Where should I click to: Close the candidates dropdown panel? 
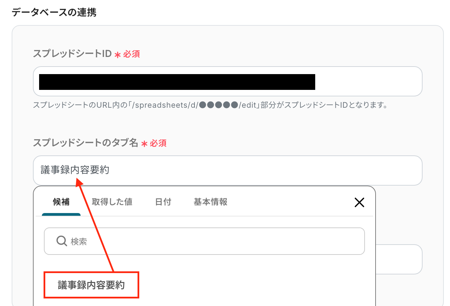coord(359,203)
